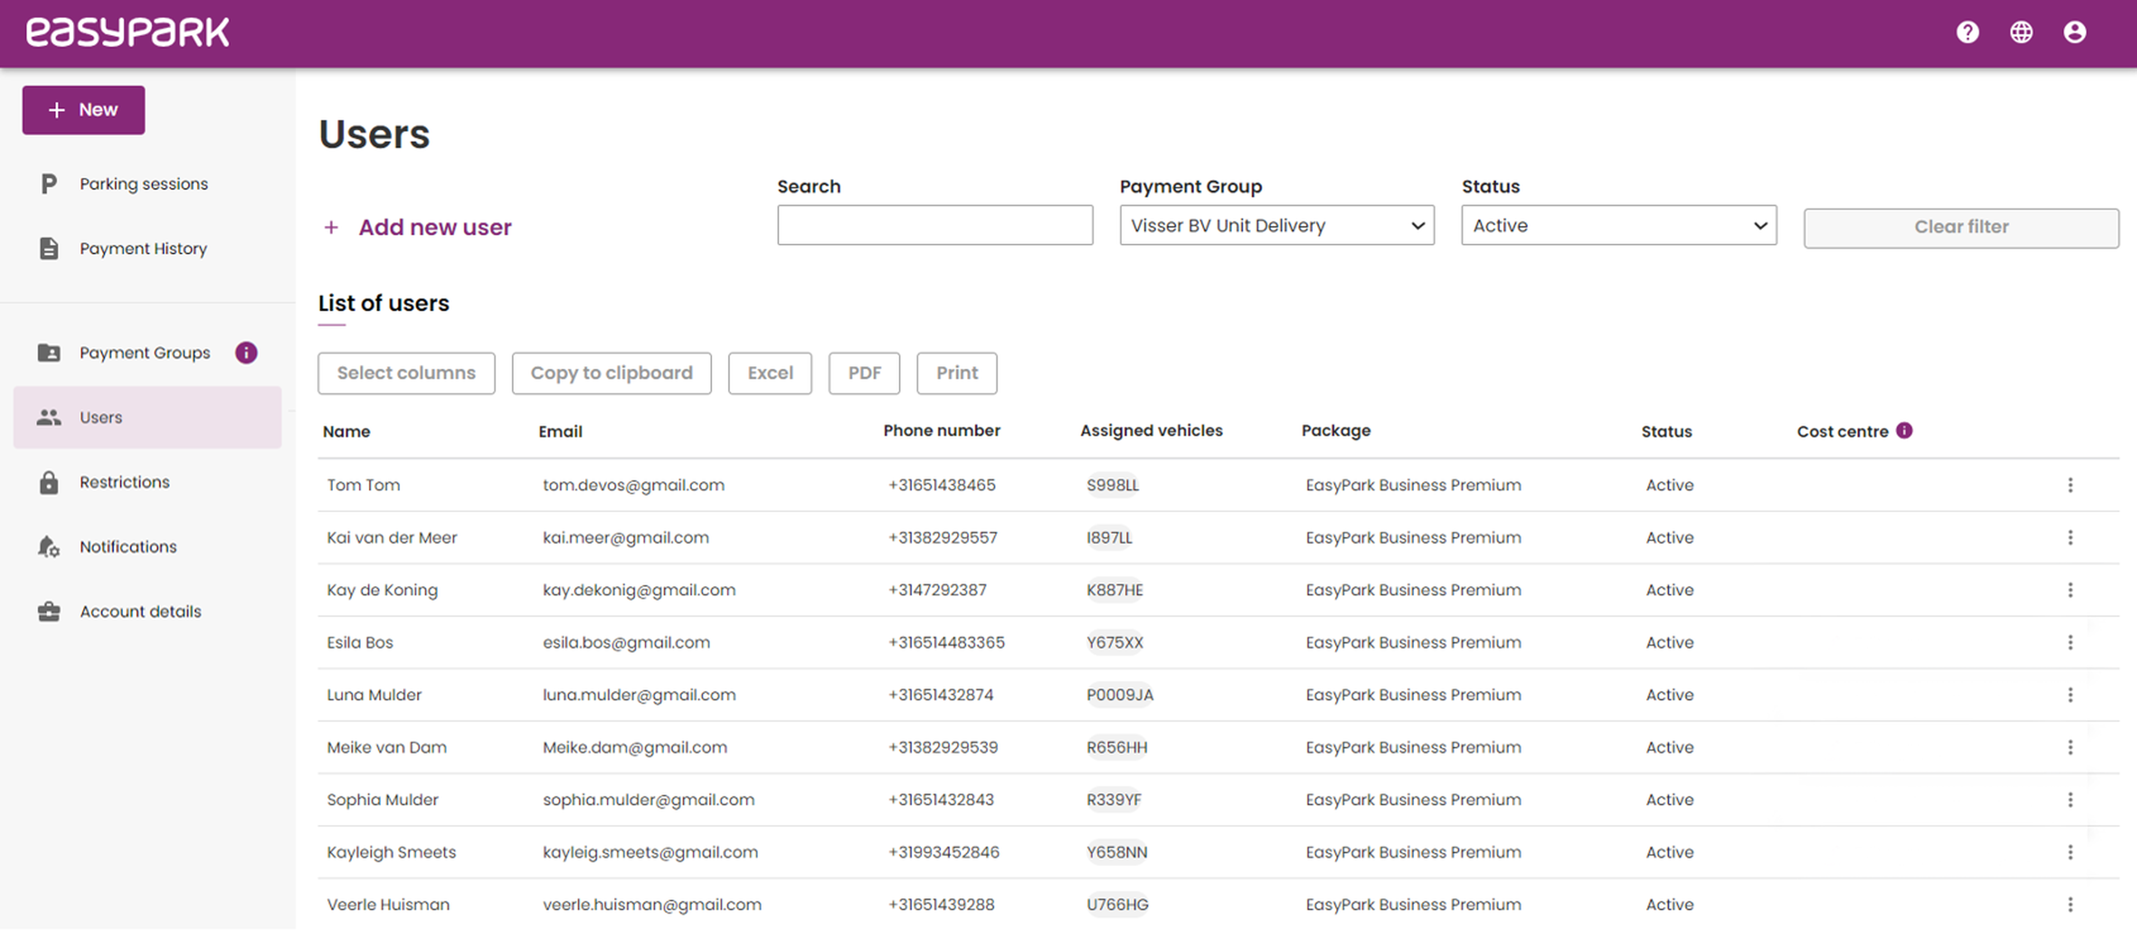Click email tom.devos@gmail.com
This screenshot has height=934, width=2137.
point(633,485)
